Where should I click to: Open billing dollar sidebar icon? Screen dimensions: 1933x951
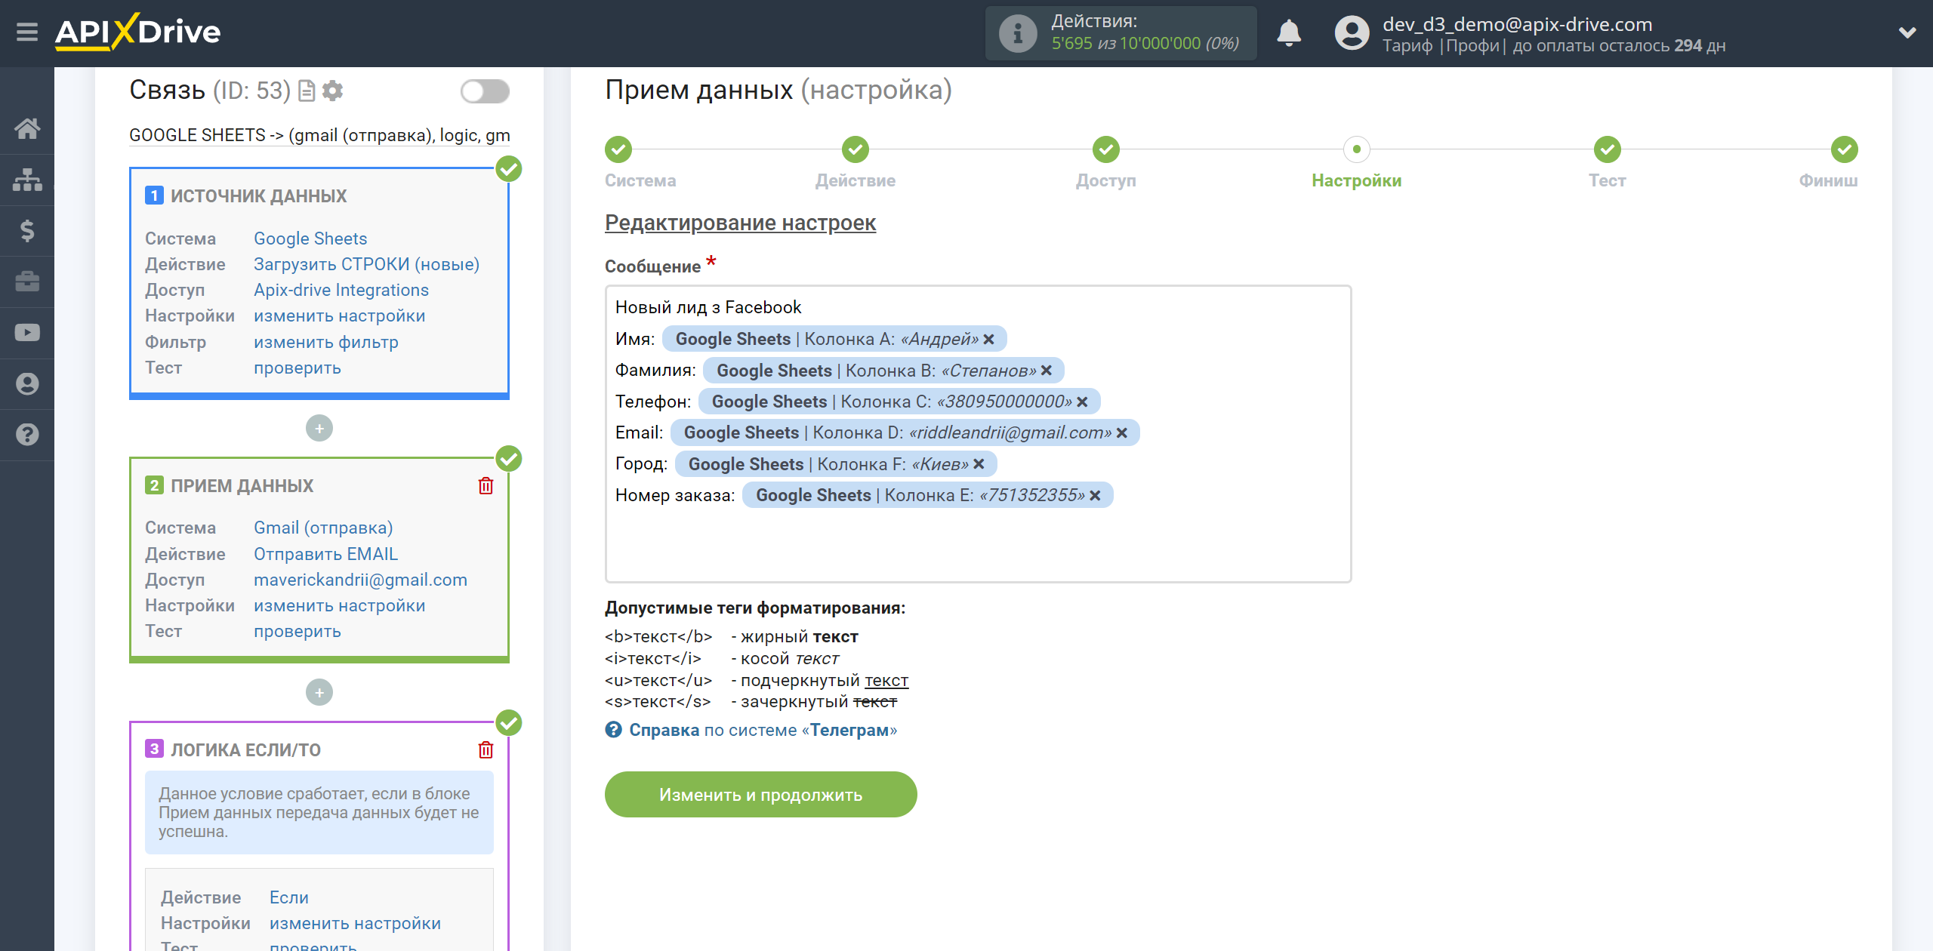[27, 230]
